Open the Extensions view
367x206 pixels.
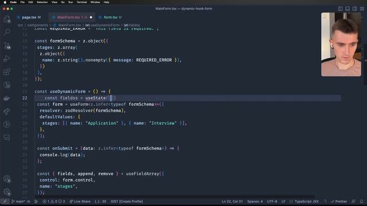7,72
